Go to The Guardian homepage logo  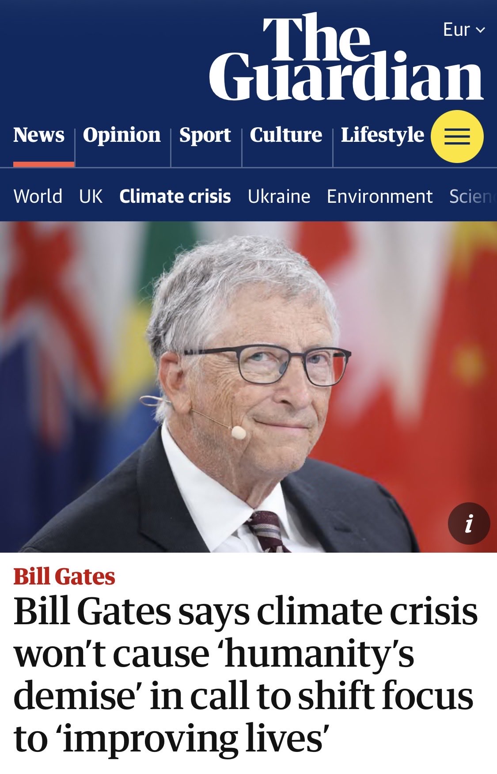[346, 57]
